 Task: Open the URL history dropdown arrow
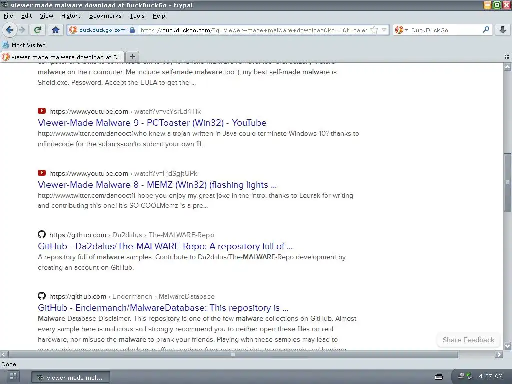(384, 30)
